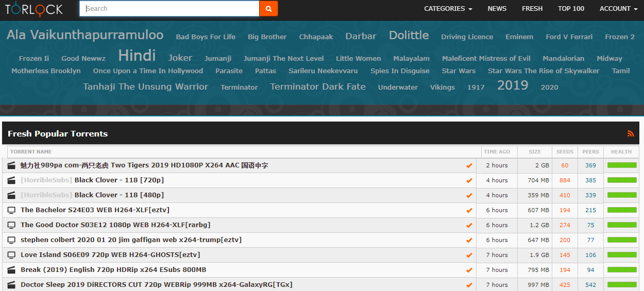Click the verified checkmark on Black Clover [480p] row

tap(469, 196)
